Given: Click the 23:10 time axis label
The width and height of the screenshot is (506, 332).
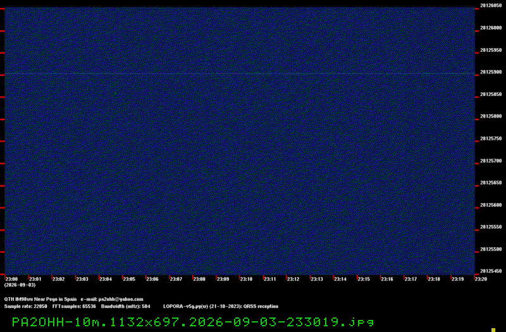Looking at the screenshot, I should (x=246, y=279).
